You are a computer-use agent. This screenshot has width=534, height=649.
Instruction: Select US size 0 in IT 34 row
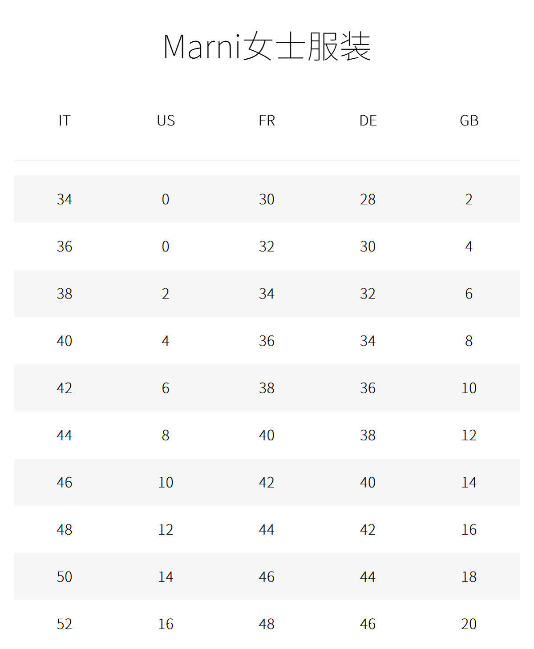click(x=166, y=199)
